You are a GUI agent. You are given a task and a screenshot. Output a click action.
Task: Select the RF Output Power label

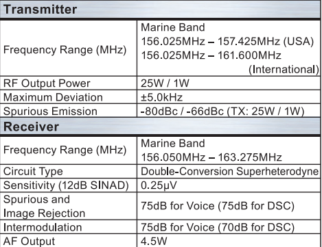pos(47,83)
